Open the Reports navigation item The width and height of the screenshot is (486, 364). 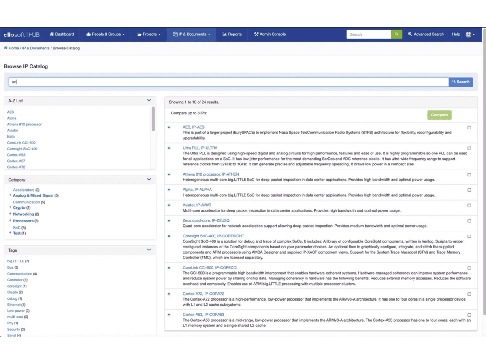(232, 34)
